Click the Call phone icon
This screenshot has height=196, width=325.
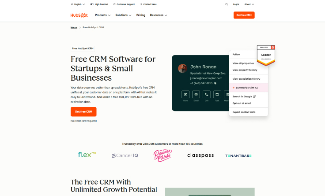[x=207, y=95]
